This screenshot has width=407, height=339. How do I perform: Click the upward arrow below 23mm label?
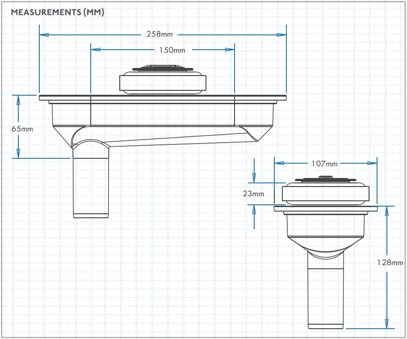[254, 210]
